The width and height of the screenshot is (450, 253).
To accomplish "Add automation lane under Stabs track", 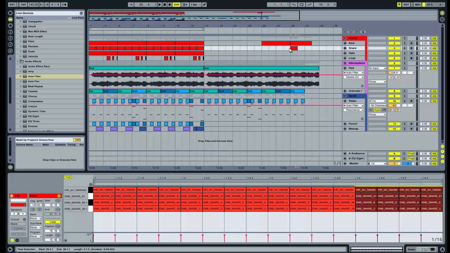I will click(362, 119).
